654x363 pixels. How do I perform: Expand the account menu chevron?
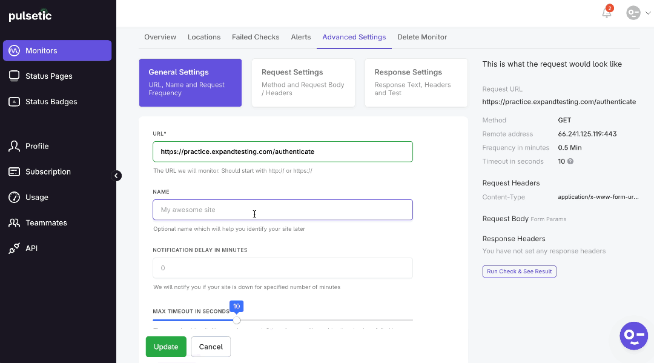(648, 13)
